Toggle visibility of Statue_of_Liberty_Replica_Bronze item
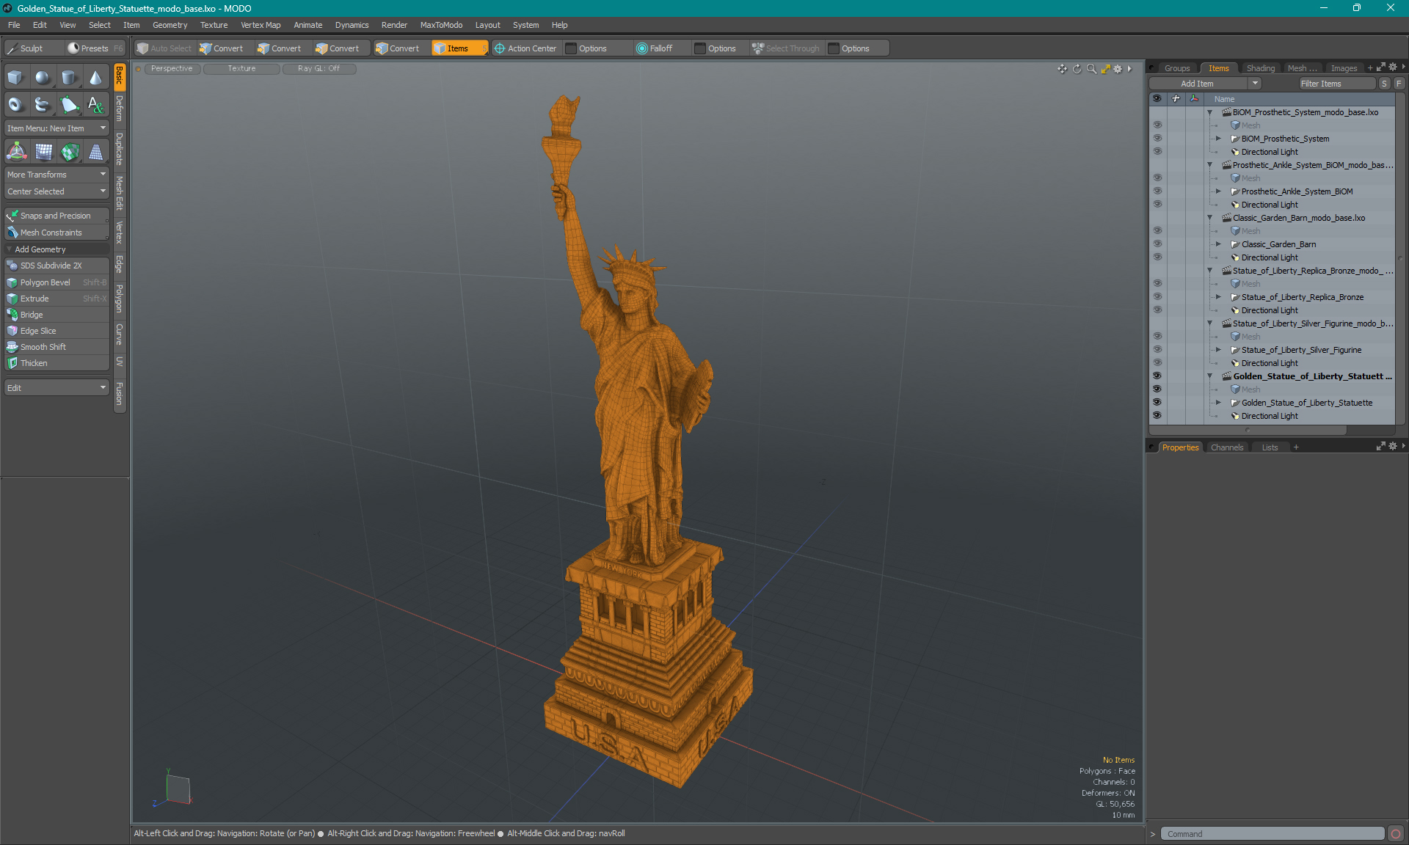The height and width of the screenshot is (845, 1409). 1157,297
